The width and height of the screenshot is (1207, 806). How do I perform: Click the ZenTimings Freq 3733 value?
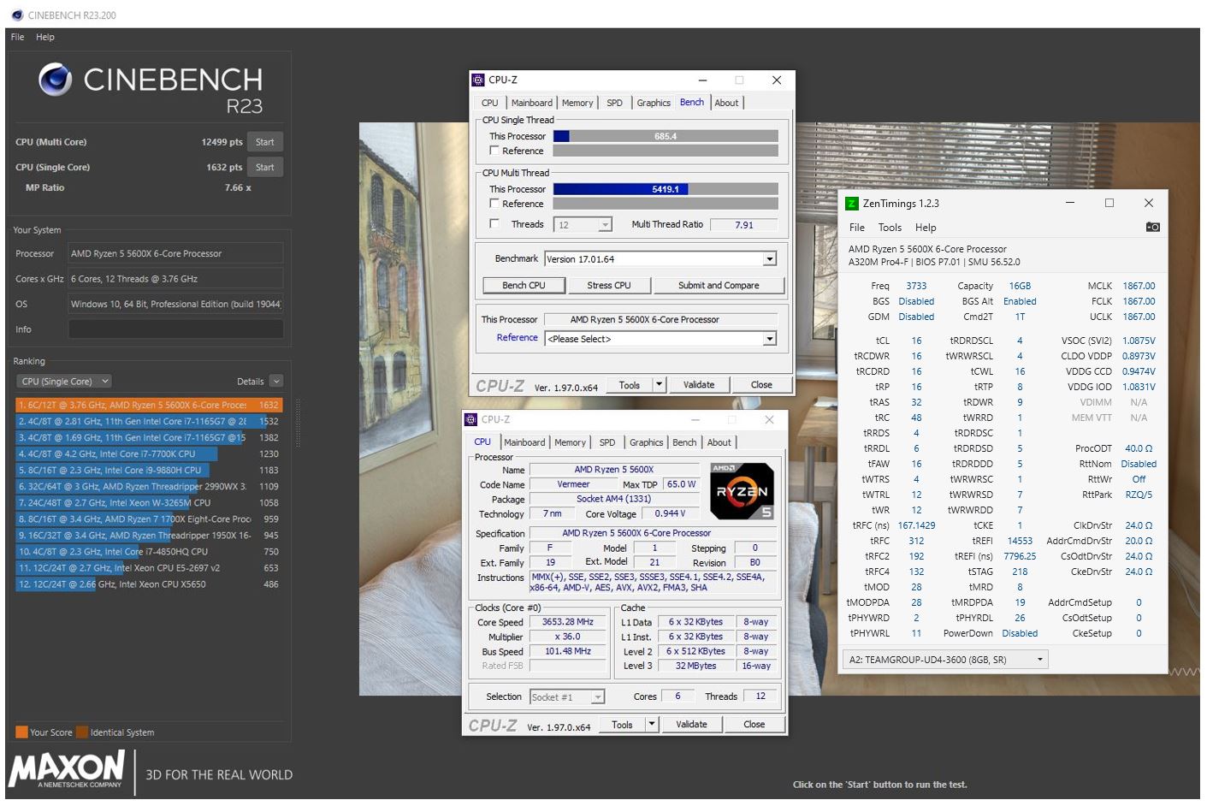click(x=916, y=286)
